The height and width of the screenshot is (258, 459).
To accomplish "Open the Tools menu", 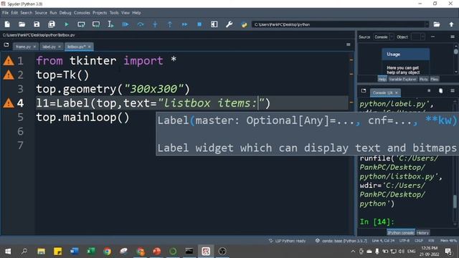I will click(x=114, y=13).
